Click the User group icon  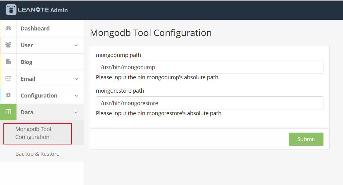8,45
